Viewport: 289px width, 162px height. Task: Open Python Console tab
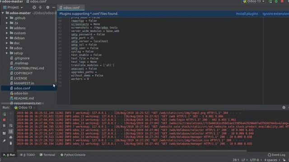(x=73, y=155)
